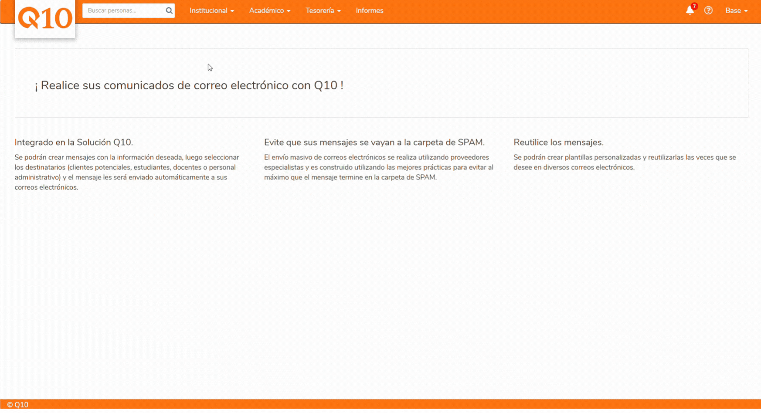
Task: Click the paragraph starting 'Se podrán crear mensajes'
Action: [x=127, y=173]
